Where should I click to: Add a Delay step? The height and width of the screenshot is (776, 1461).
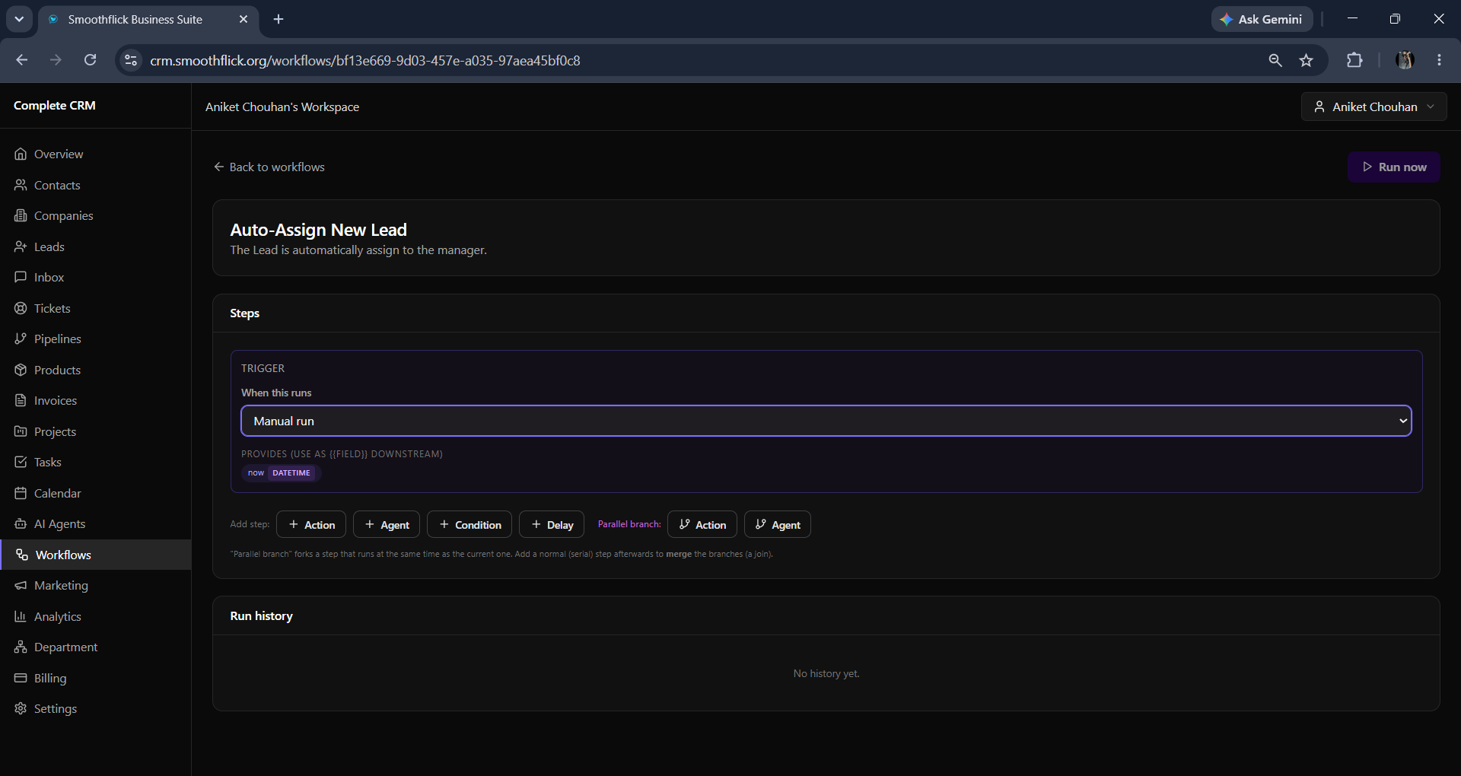552,524
